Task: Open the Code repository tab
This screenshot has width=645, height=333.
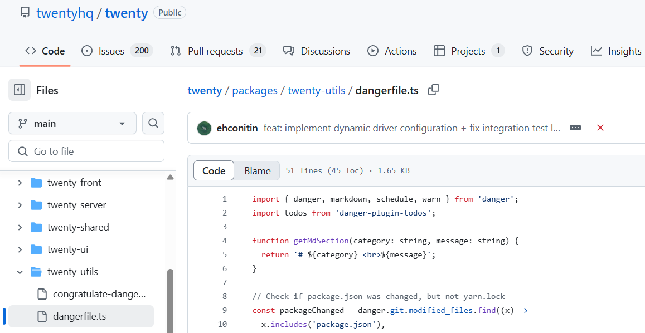Action: point(45,51)
